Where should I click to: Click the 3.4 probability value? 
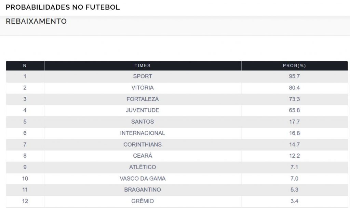pyautogui.click(x=294, y=201)
